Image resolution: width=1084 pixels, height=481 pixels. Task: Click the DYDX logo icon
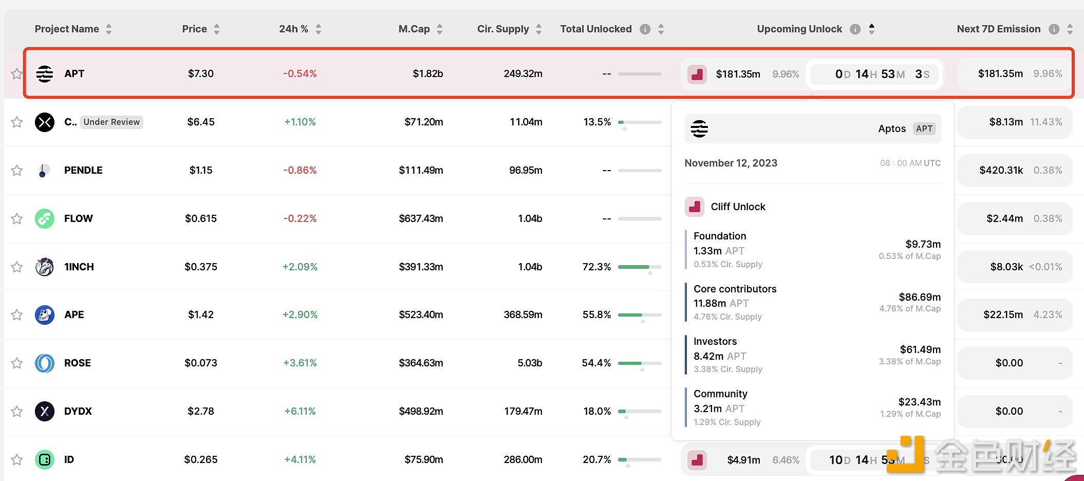(45, 412)
